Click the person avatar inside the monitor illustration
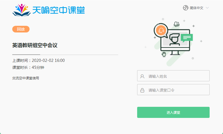The image size is (223, 134). (174, 39)
